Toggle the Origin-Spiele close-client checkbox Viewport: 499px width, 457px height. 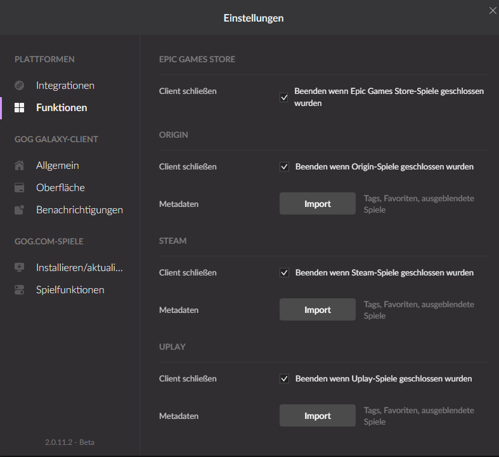(x=284, y=166)
